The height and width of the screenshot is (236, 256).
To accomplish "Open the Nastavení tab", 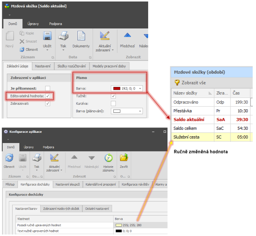I will coord(43,66).
